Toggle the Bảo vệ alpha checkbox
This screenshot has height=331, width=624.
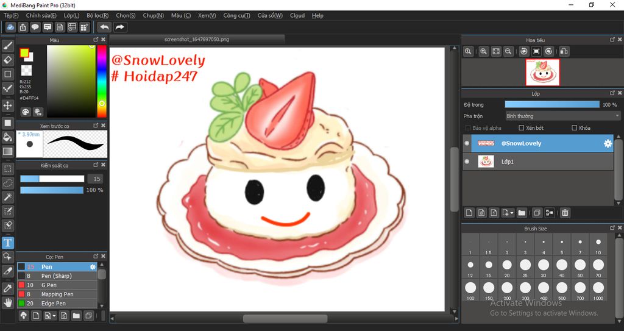[x=468, y=128]
